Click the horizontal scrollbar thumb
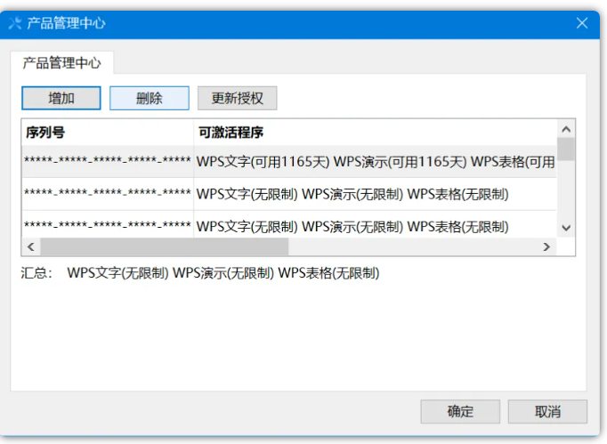Viewport: 607px width, 444px height. coord(165,246)
